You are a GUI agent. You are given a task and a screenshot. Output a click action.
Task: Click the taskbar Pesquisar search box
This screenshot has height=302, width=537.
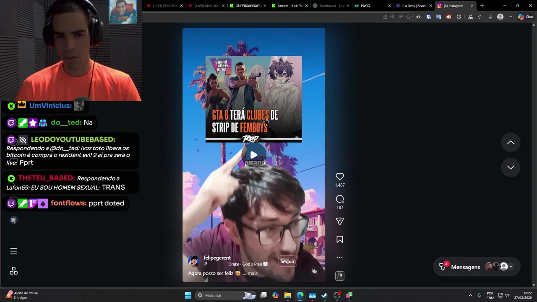click(x=227, y=295)
